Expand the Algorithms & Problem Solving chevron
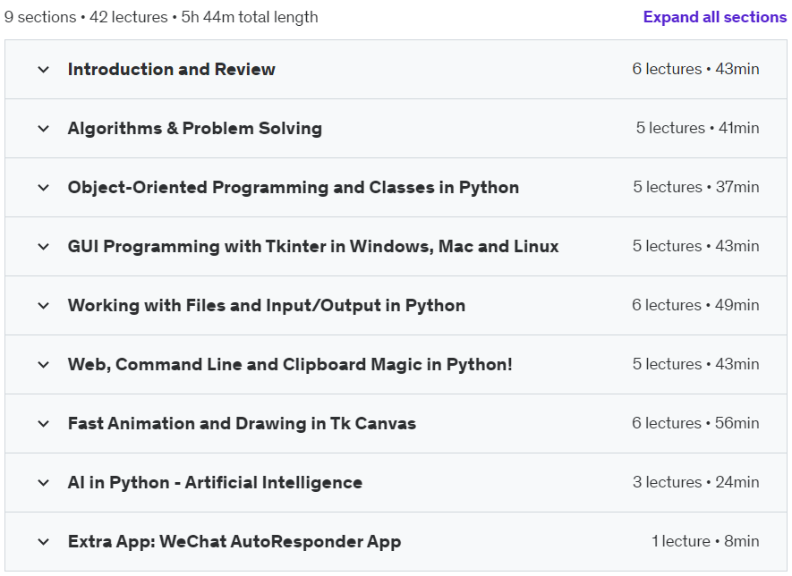 [44, 129]
